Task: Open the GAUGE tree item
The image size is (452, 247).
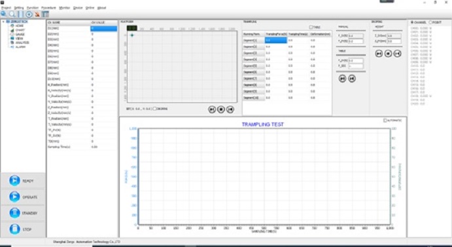Action: (x=20, y=34)
